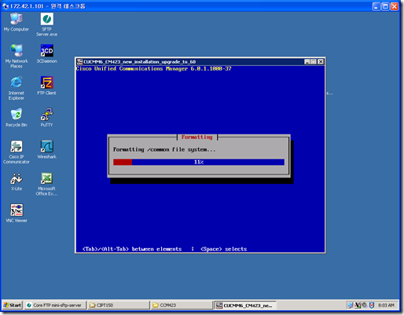Viewport: 404px width, 315px height.
Task: Click the 8:03 AM clock
Action: (x=386, y=306)
